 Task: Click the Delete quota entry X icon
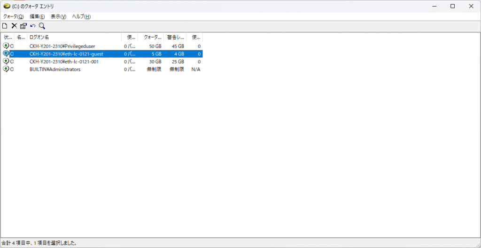pyautogui.click(x=14, y=26)
